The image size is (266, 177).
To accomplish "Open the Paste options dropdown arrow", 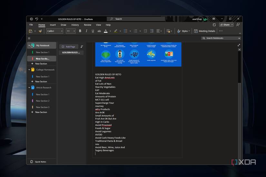I will point(35,31).
